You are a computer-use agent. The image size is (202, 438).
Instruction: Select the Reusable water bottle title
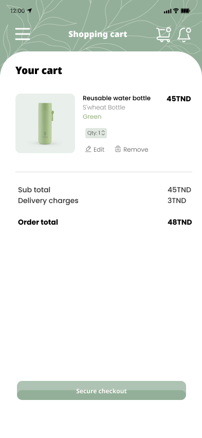[117, 98]
